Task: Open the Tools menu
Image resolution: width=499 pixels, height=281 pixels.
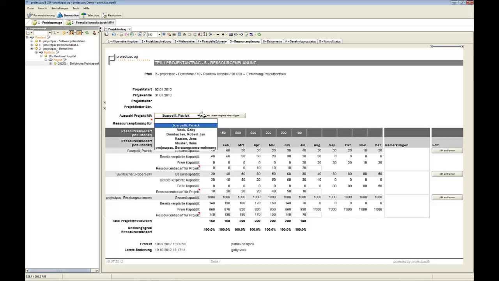Action: click(76, 8)
